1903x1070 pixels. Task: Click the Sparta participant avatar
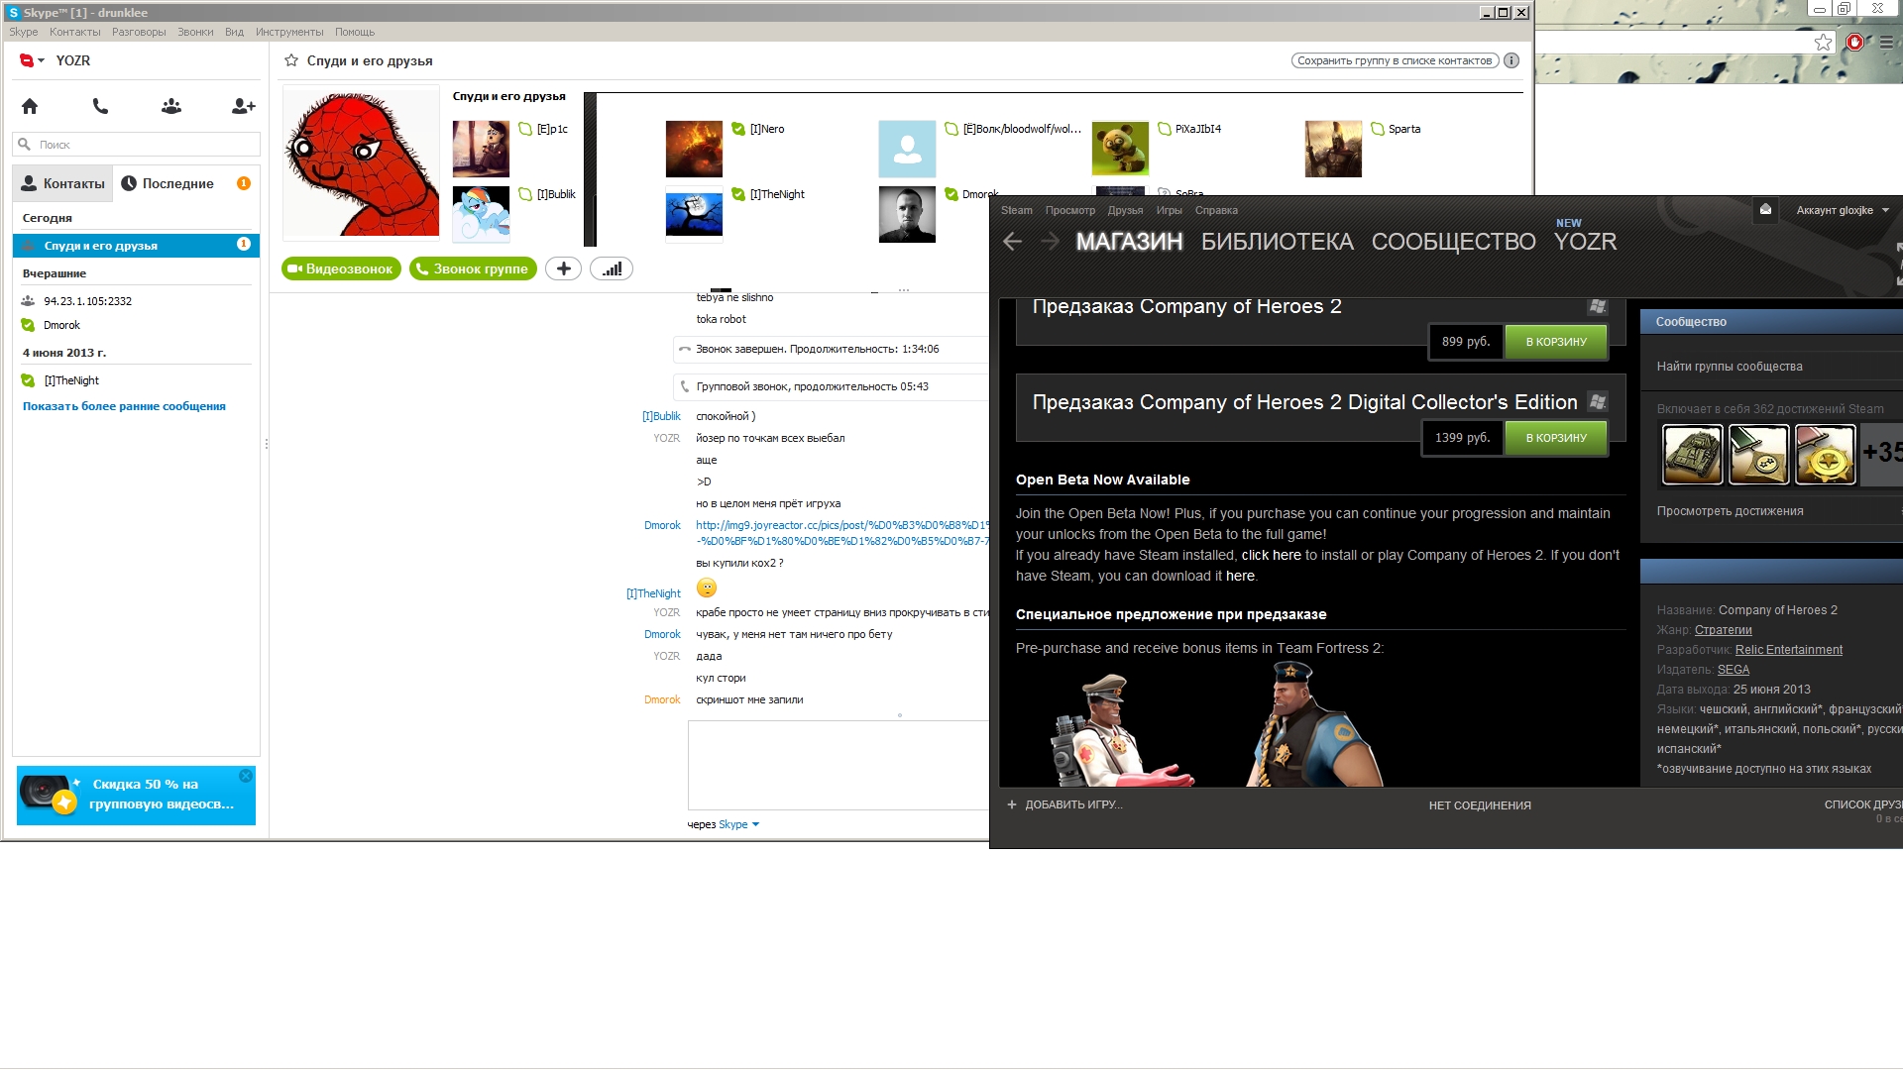tap(1333, 149)
